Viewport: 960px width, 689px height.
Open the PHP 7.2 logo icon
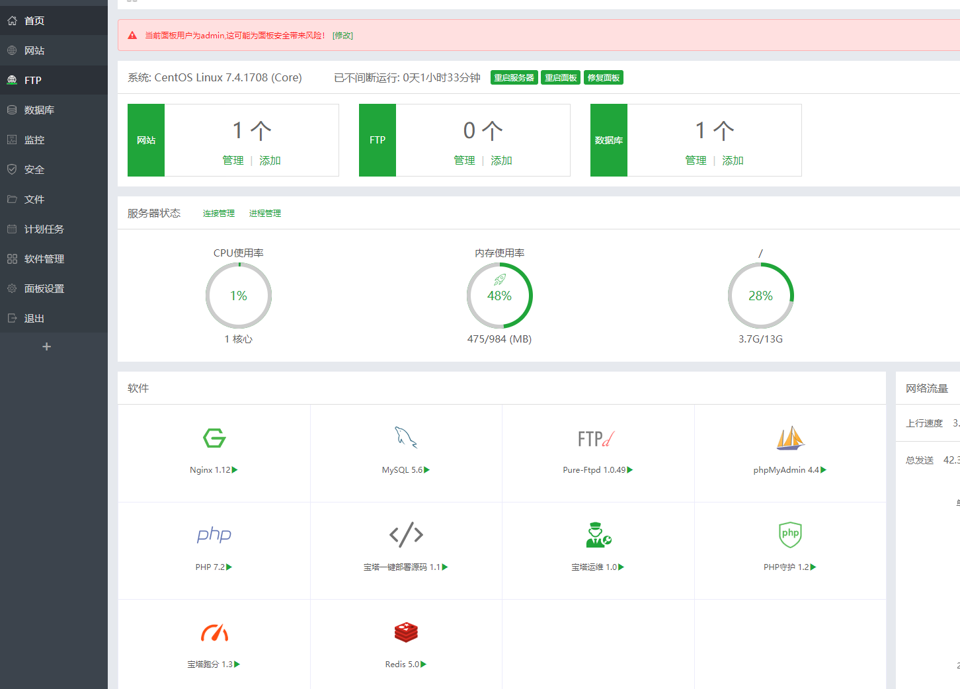tap(214, 534)
